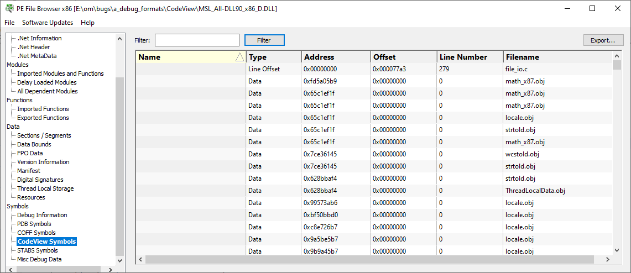Viewport: 631px width, 273px height.
Task: Click the table vertical scroll-up arrow
Action: (617, 55)
